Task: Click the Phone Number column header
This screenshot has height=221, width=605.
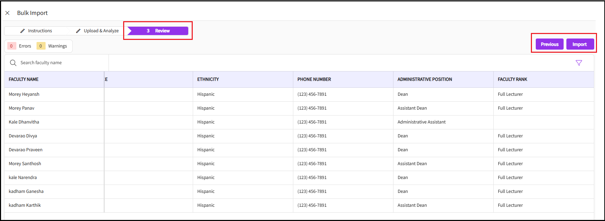Action: coord(314,79)
